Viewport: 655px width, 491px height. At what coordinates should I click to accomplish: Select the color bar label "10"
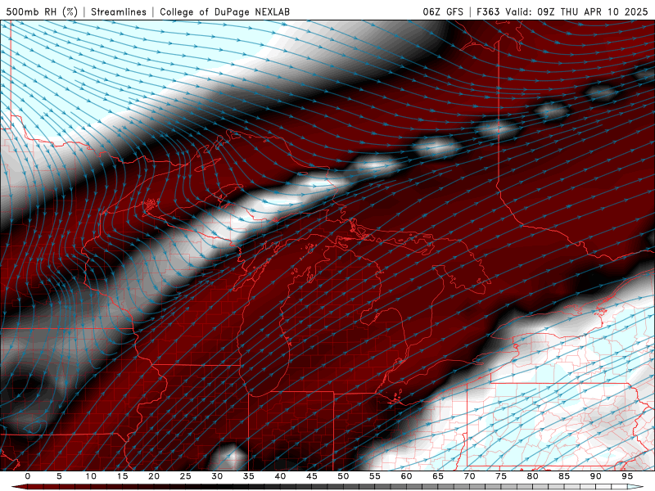[x=91, y=476]
